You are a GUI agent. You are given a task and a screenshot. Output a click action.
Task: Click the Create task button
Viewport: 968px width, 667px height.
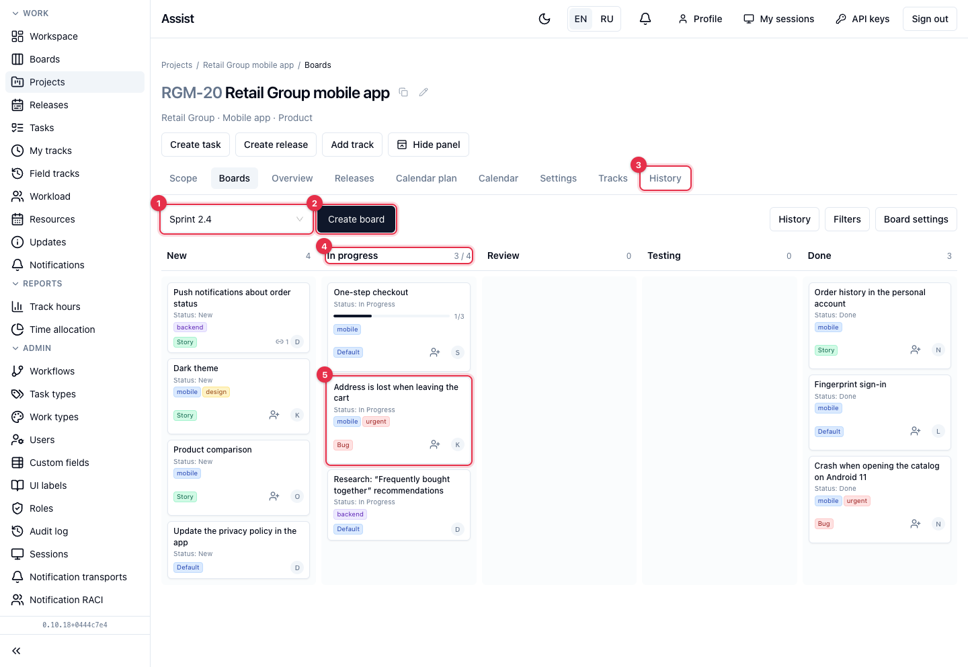pyautogui.click(x=196, y=145)
